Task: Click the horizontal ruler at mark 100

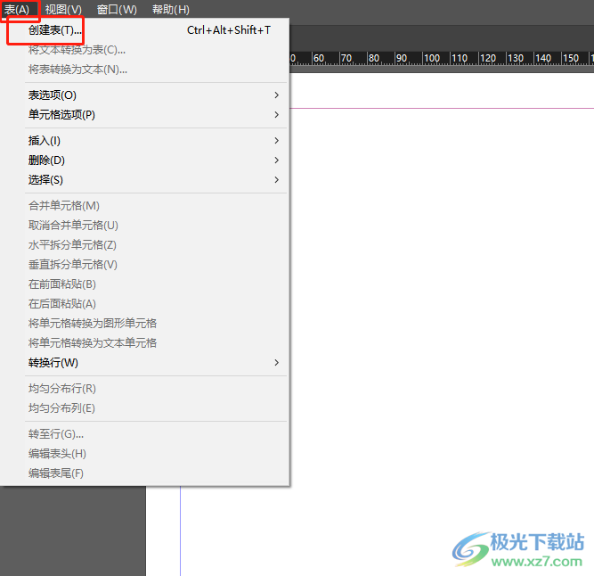Action: tap(432, 58)
